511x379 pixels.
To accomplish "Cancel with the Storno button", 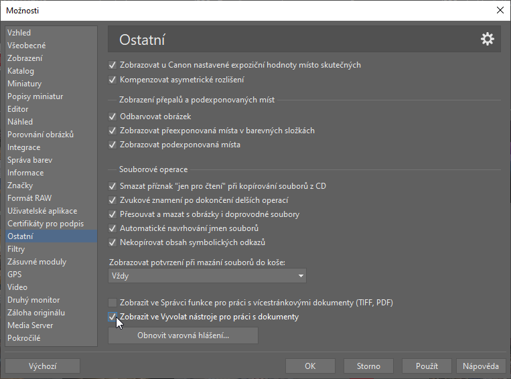I will pyautogui.click(x=368, y=366).
